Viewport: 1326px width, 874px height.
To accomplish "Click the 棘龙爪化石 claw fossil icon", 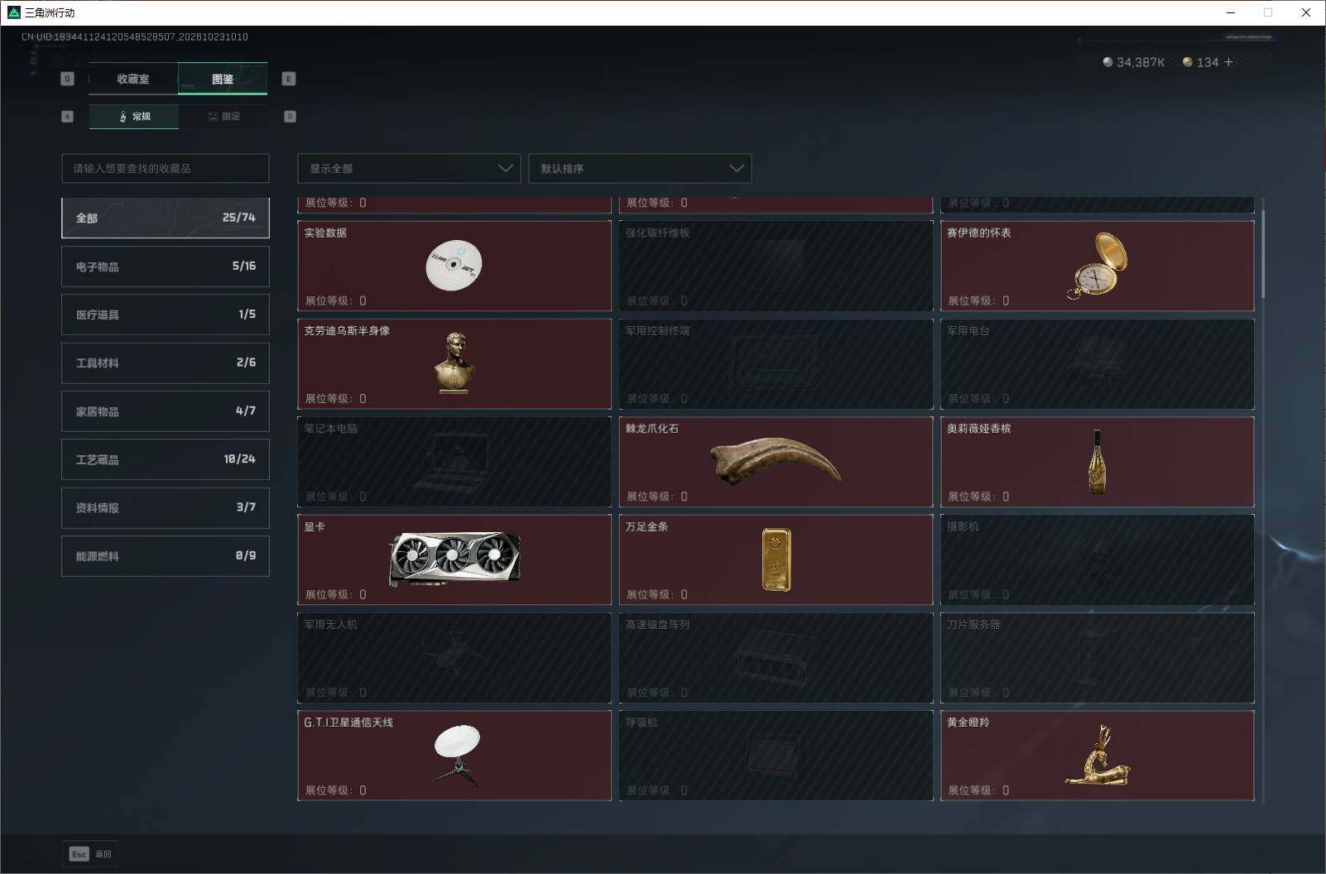I will click(776, 461).
